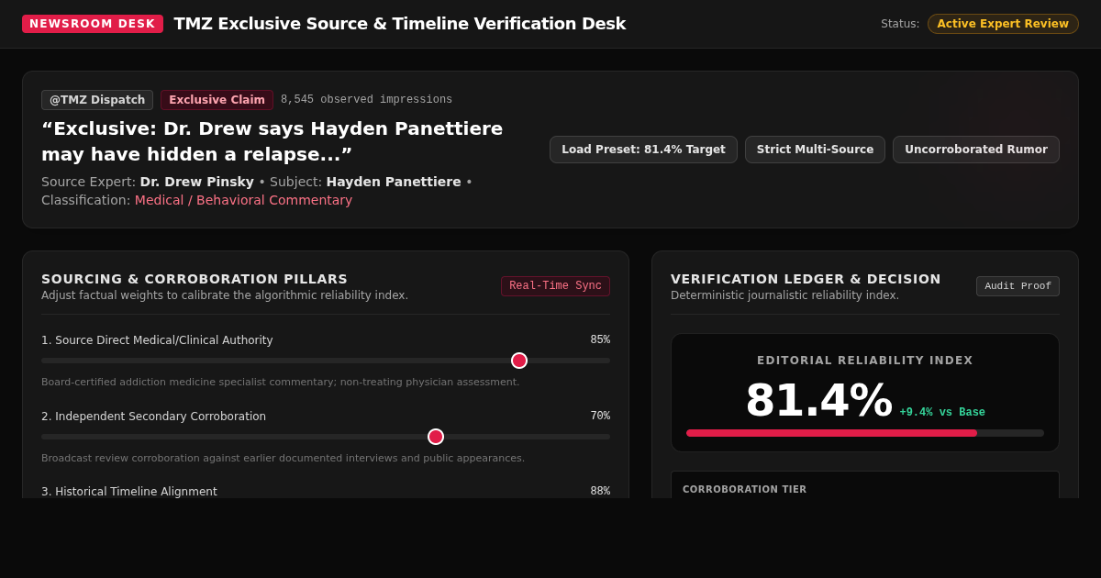Click the exclusive claim headline quote
1101x578 pixels.
(272, 141)
